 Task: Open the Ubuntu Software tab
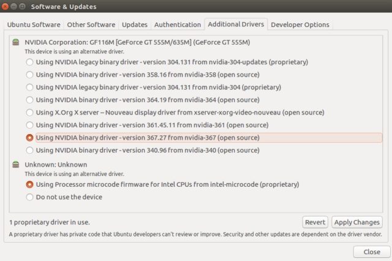(34, 25)
